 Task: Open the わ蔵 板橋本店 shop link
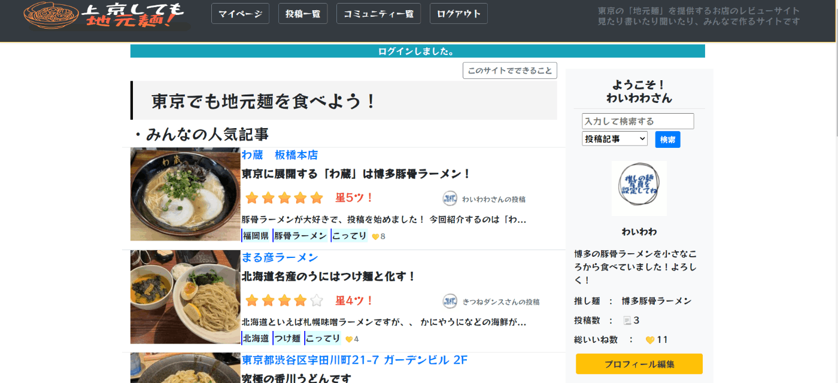(280, 155)
